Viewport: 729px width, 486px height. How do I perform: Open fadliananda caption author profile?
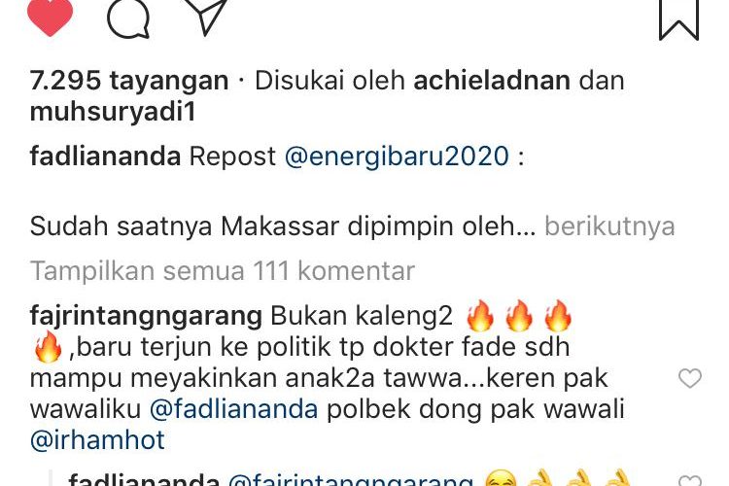105,156
